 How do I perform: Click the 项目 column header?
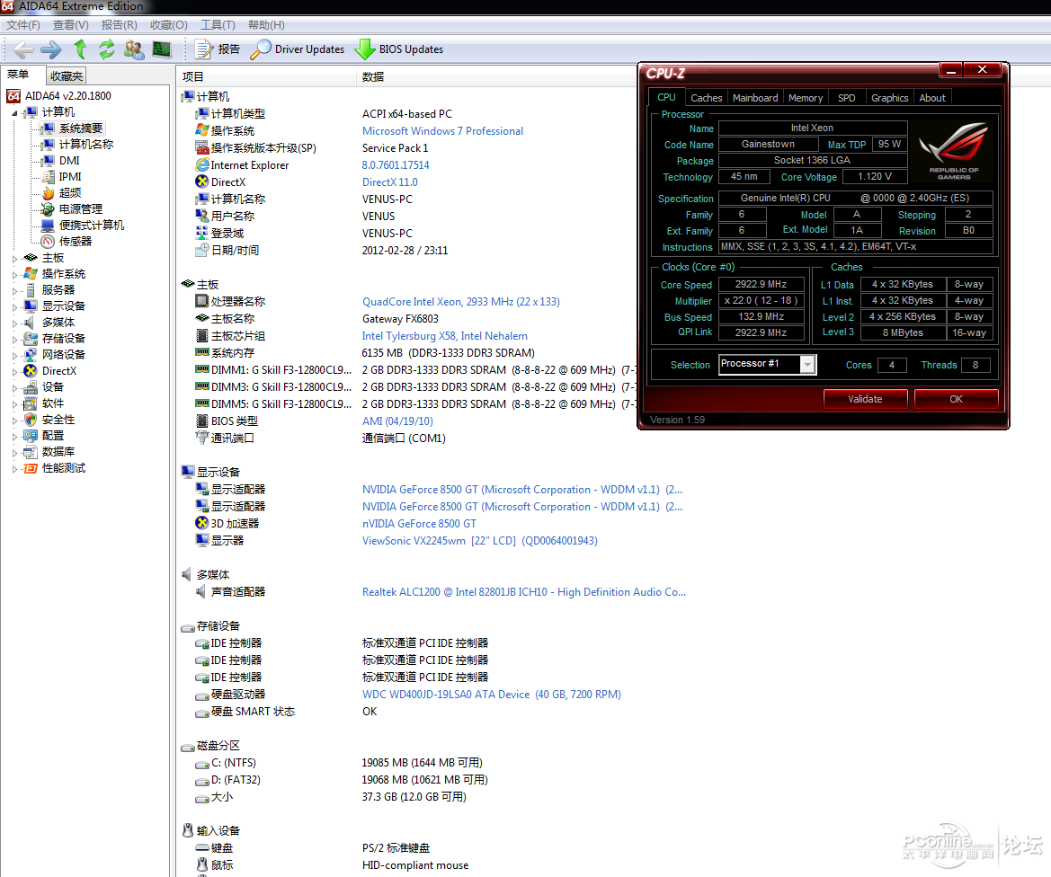click(267, 76)
